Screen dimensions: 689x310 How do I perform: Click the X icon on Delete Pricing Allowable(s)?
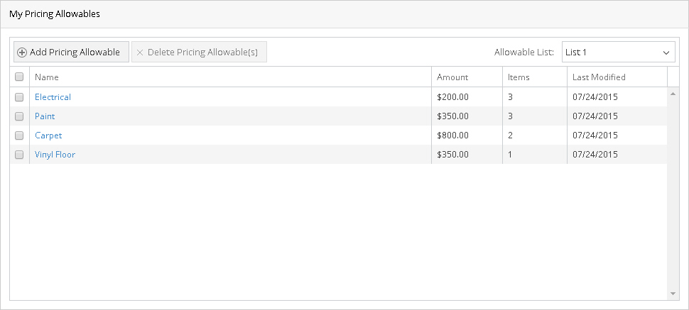click(x=140, y=52)
